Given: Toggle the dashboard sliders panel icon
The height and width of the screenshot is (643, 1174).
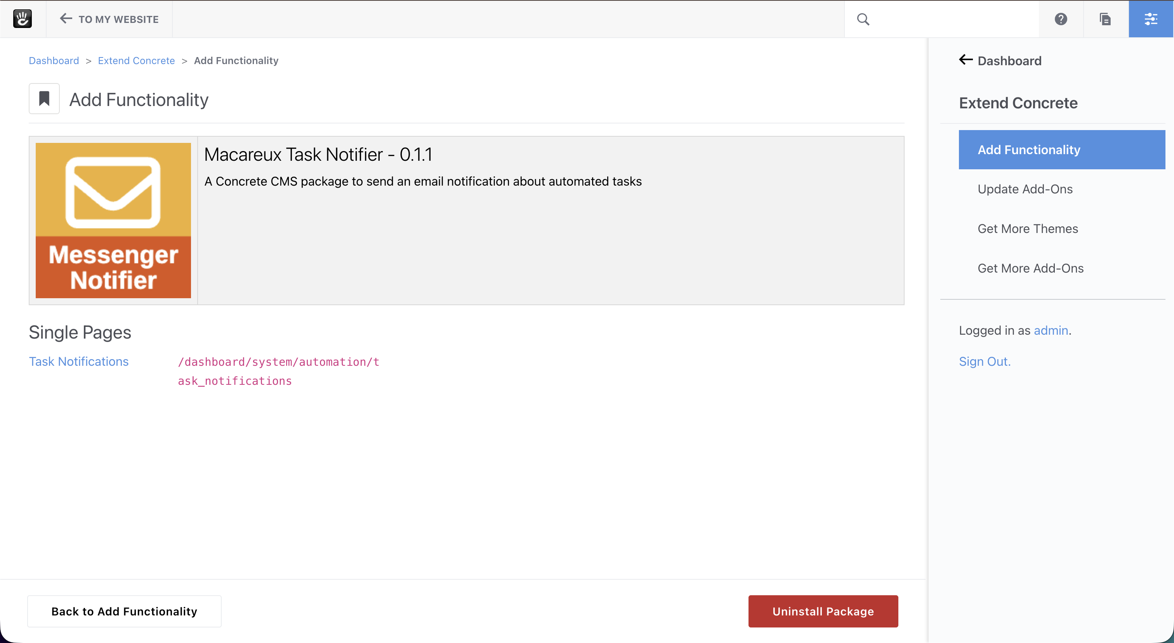Looking at the screenshot, I should (1150, 19).
